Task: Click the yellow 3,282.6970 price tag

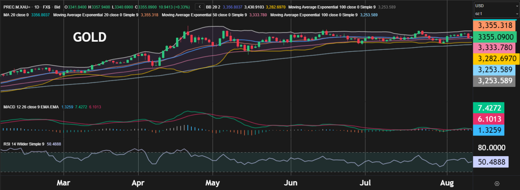Action: coord(495,59)
